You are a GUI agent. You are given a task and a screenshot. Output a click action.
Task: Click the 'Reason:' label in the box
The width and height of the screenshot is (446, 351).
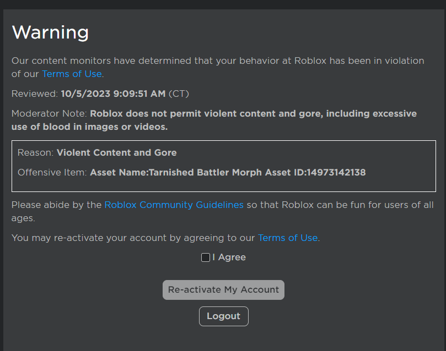pos(35,152)
